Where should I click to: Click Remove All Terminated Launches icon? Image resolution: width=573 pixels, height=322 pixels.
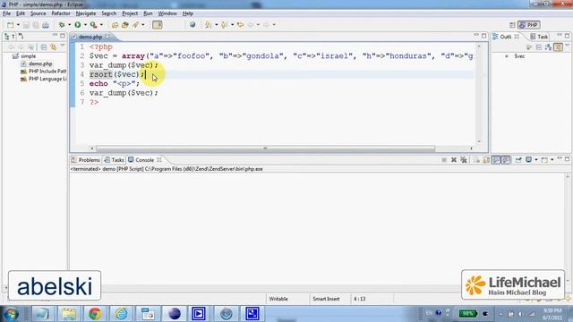click(x=464, y=160)
